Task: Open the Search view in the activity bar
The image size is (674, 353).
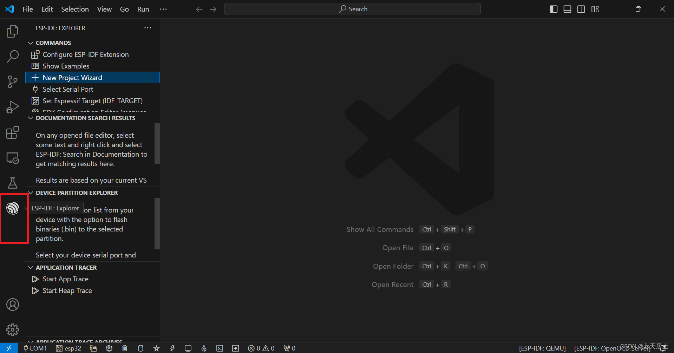Action: 13,57
